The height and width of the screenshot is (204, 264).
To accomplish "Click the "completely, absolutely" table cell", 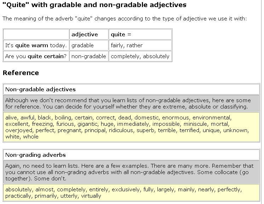I will tap(140, 56).
